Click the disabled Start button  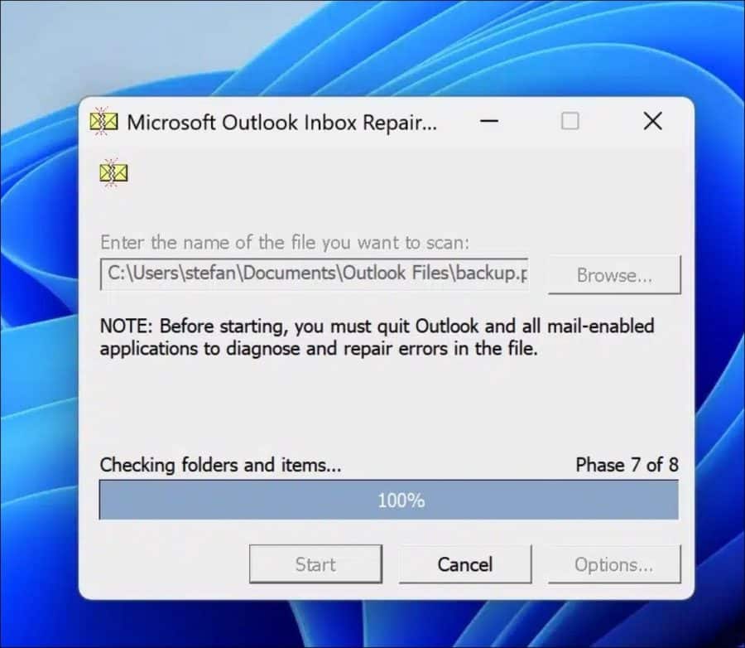[315, 564]
